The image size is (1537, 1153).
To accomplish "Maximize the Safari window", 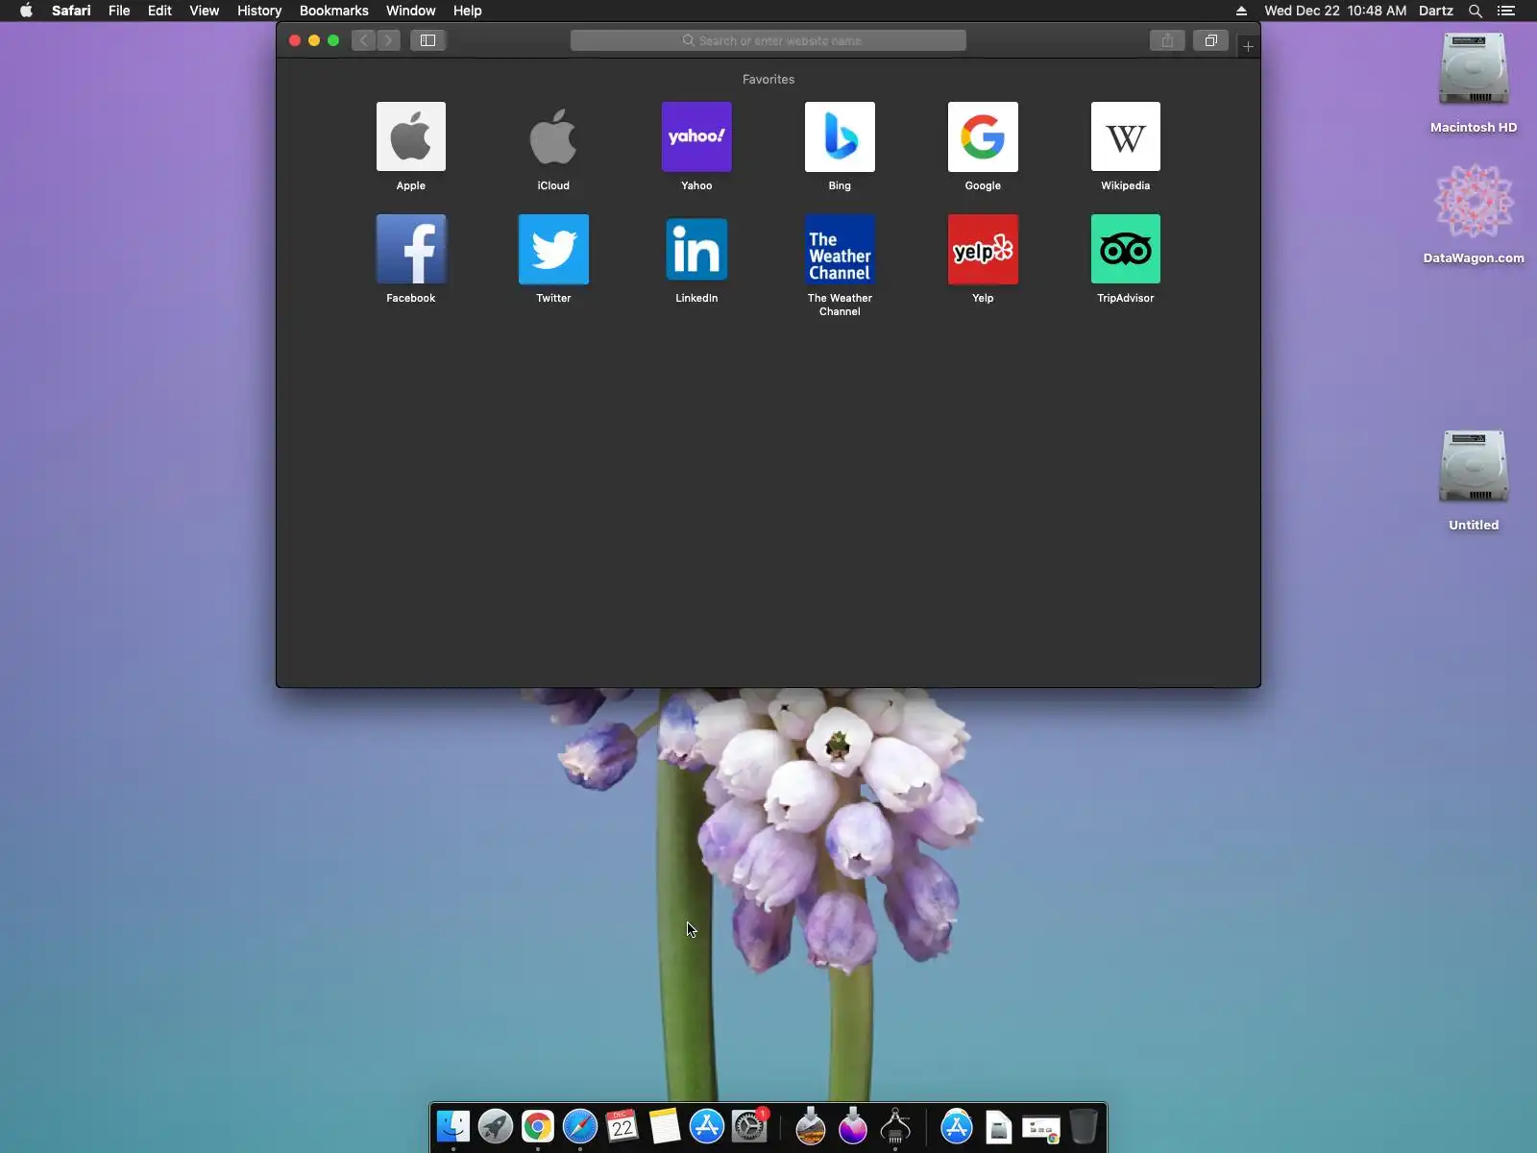I will tap(333, 40).
